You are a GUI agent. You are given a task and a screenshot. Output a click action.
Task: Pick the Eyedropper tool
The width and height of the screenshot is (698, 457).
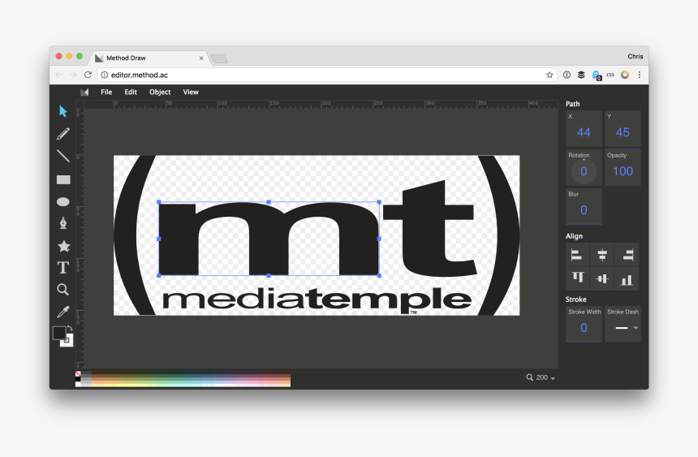coord(63,312)
